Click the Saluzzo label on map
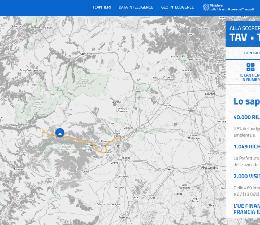Viewport: 260px width, 225px height. pos(101,204)
